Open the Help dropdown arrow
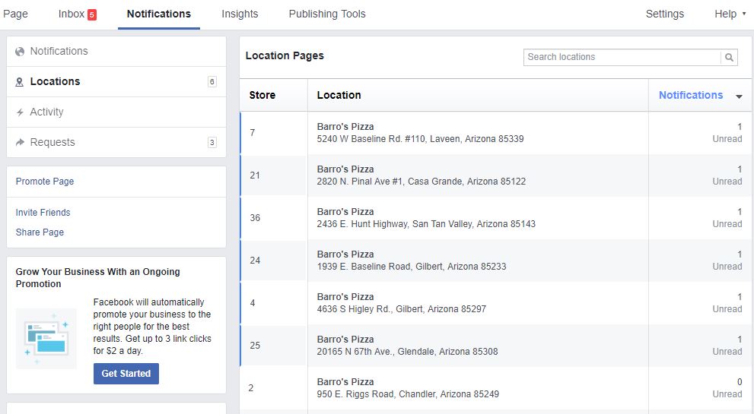 pos(744,14)
